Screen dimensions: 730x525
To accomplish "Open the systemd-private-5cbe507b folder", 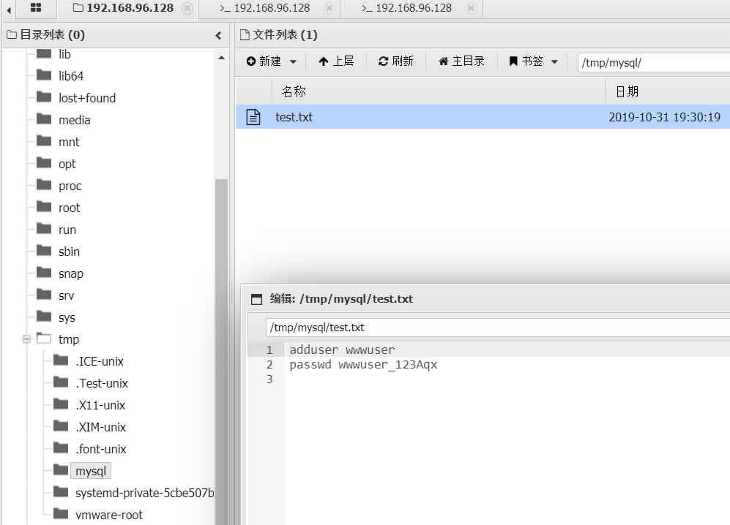I will (x=145, y=493).
